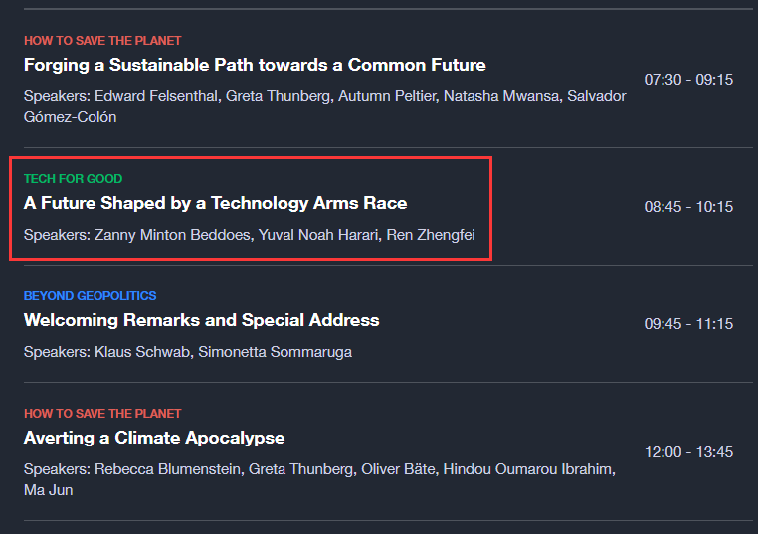Click the Tech for Good category label
The image size is (758, 534).
[73, 179]
